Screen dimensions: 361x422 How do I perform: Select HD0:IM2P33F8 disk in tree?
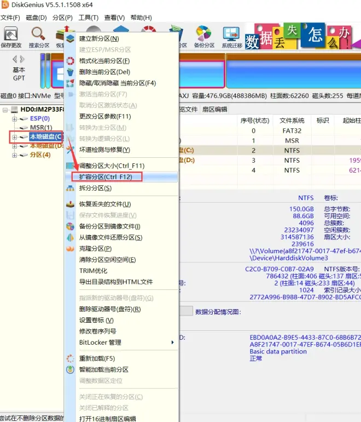click(42, 110)
